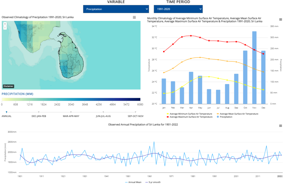Open the annual precipitation chart hamburger menu
The height and width of the screenshot is (184, 285).
pos(281,126)
